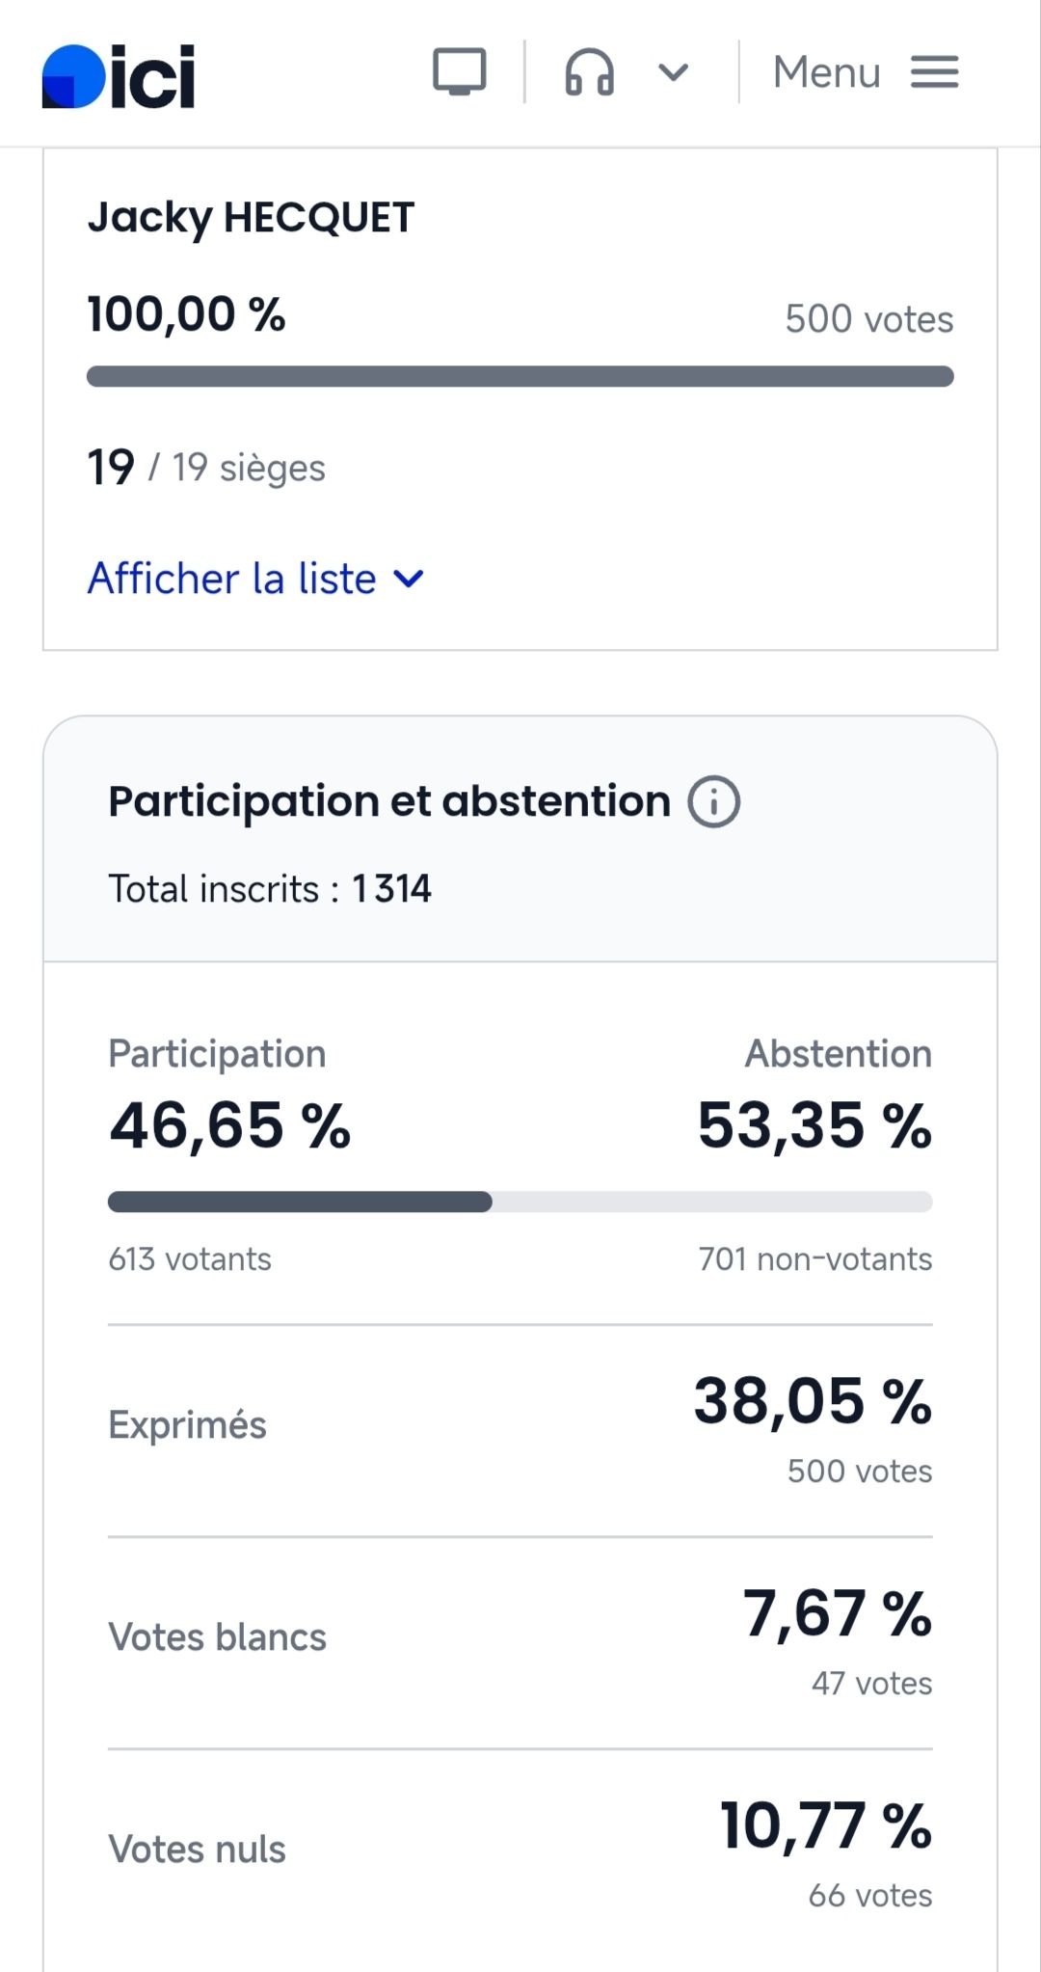Click the info icon beside Participation et abstention
Image resolution: width=1041 pixels, height=1972 pixels.
tap(713, 801)
